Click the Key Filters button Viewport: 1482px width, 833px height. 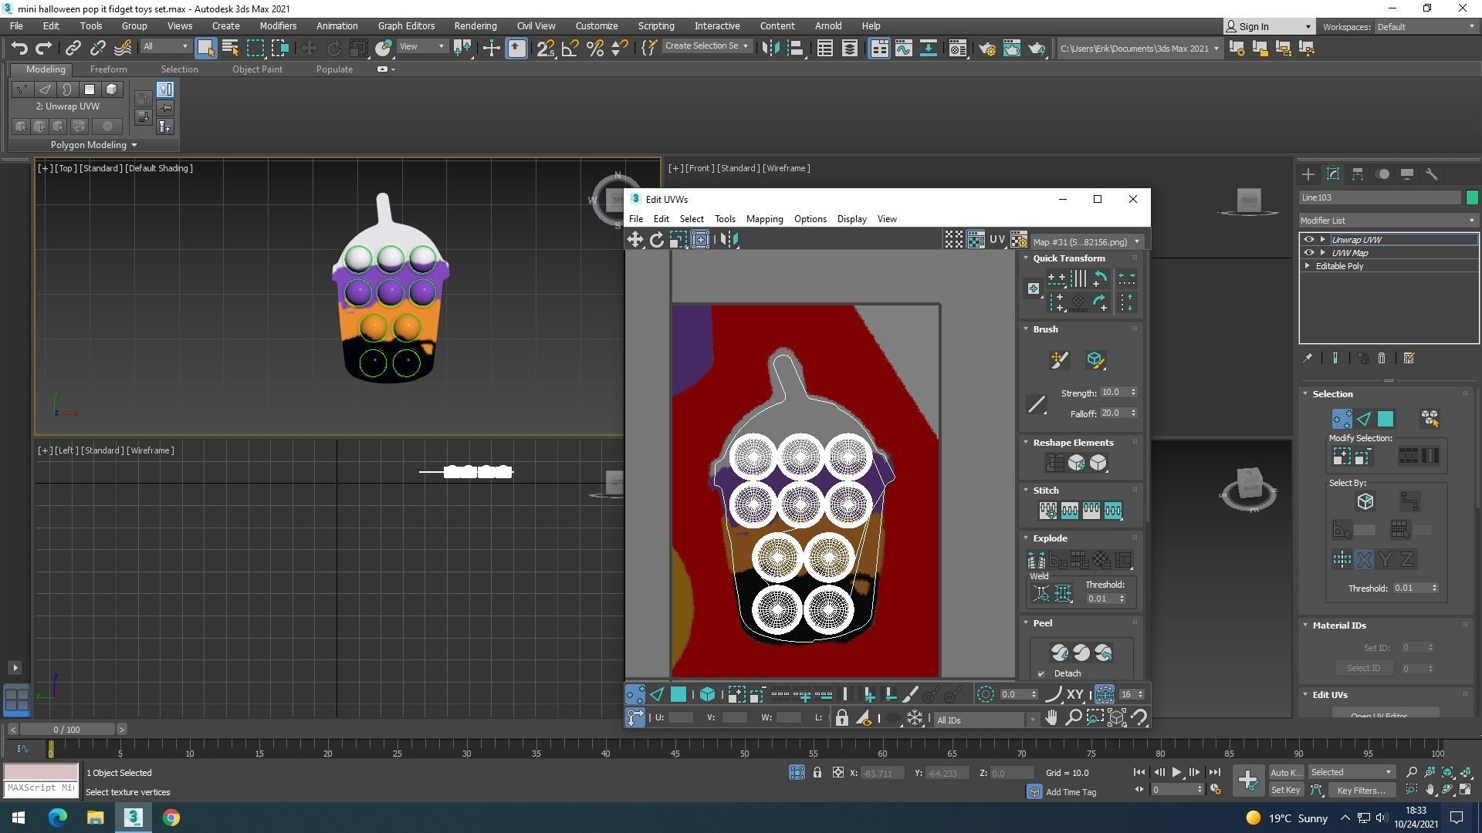pos(1361,790)
